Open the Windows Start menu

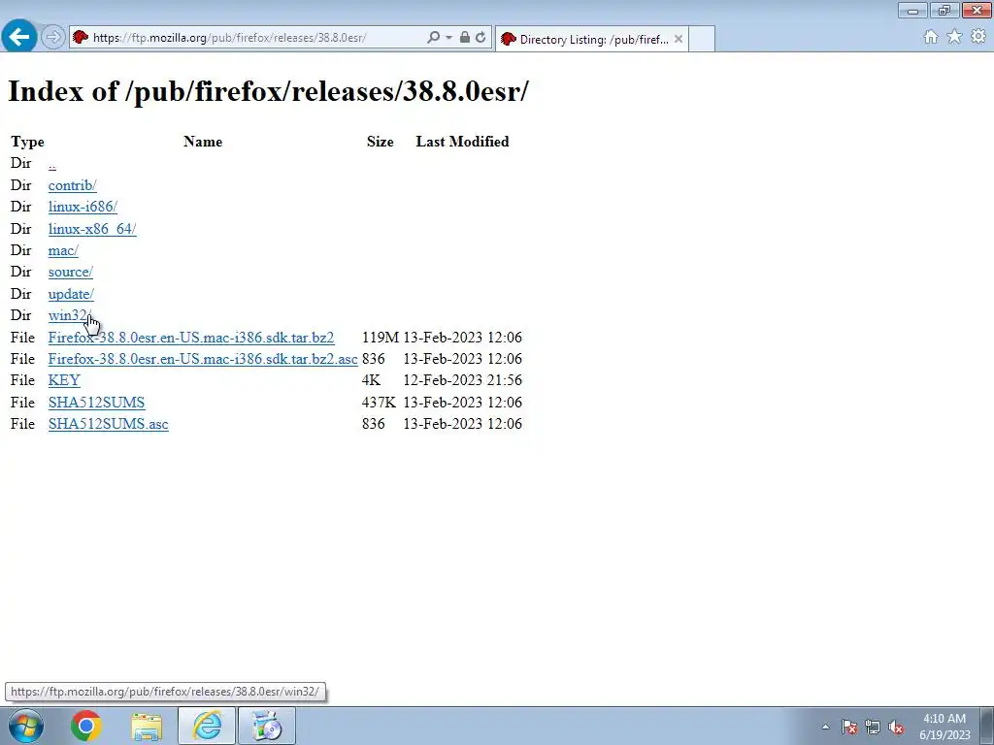pyautogui.click(x=26, y=726)
